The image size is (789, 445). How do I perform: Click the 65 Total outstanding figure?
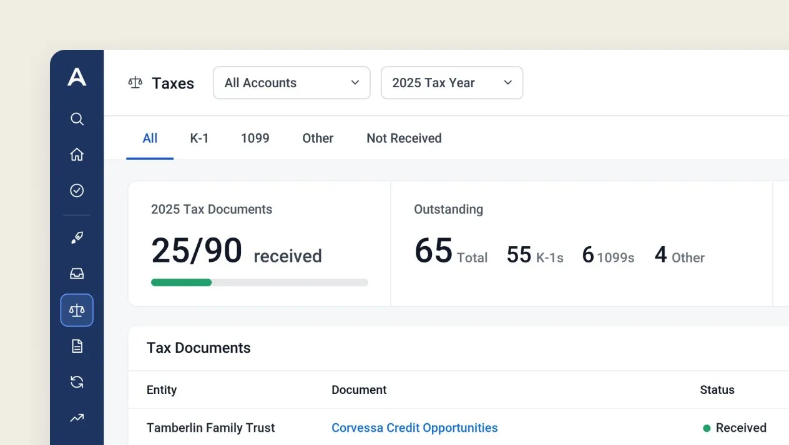[x=451, y=251]
